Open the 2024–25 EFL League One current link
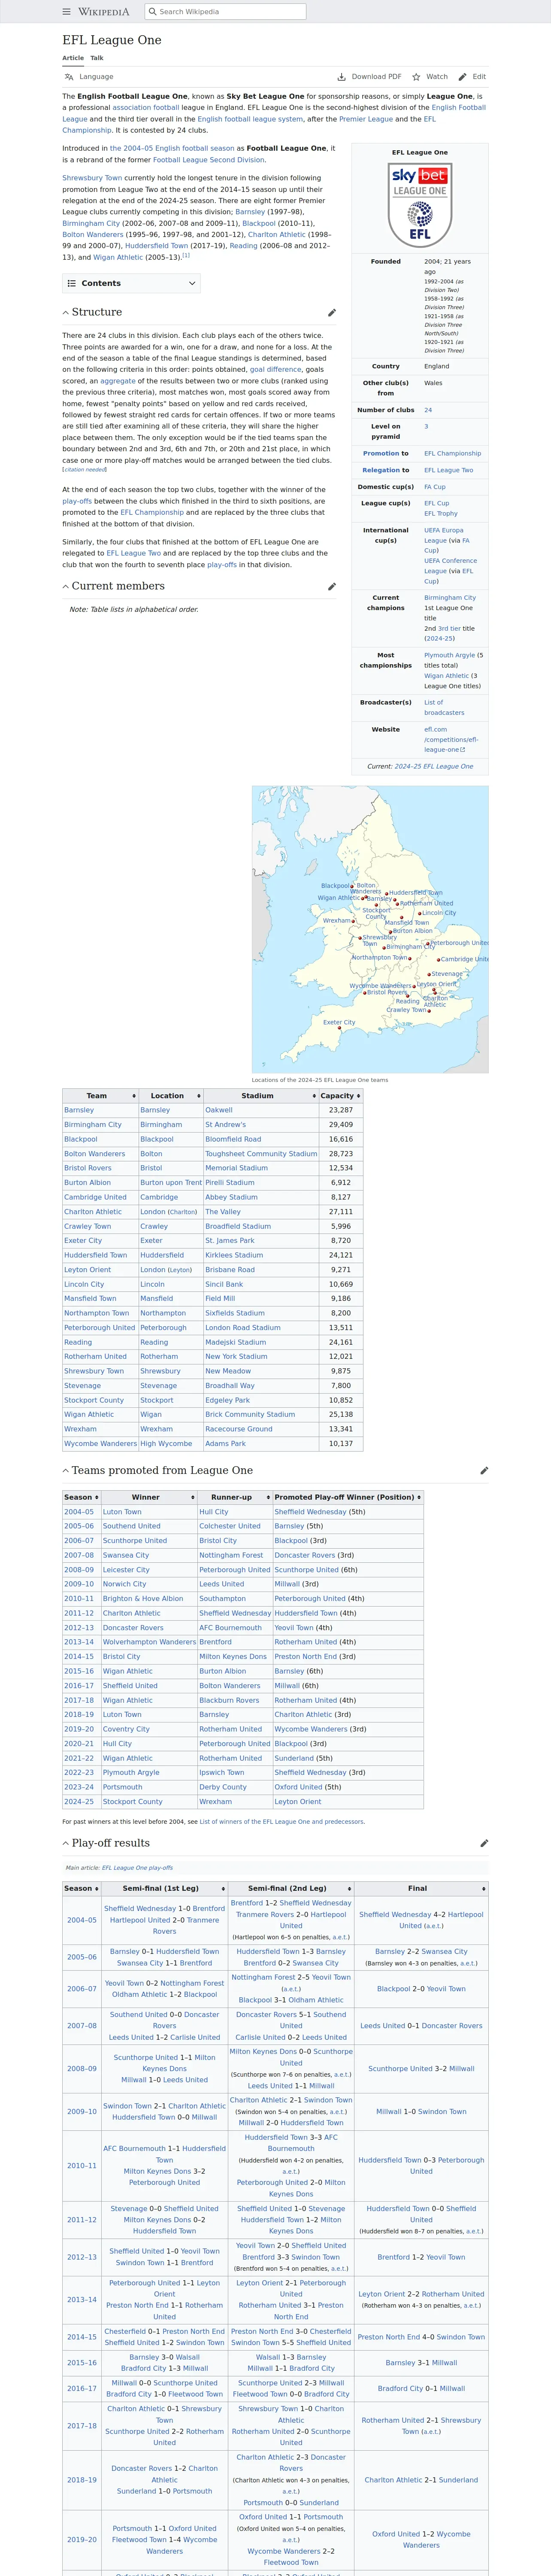The image size is (551, 2576). [434, 767]
